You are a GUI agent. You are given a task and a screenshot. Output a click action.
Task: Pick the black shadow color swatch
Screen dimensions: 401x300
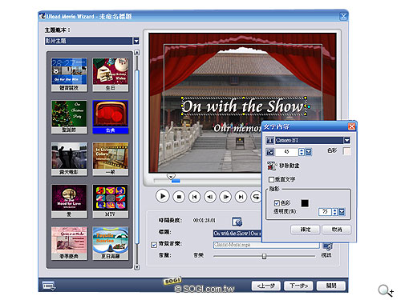coord(305,203)
